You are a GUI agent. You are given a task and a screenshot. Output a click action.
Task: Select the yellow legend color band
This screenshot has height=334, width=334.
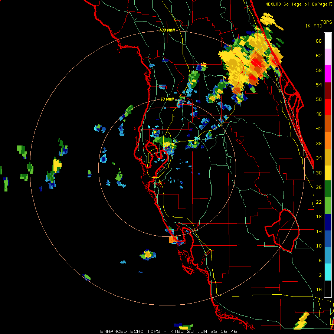point(328,173)
